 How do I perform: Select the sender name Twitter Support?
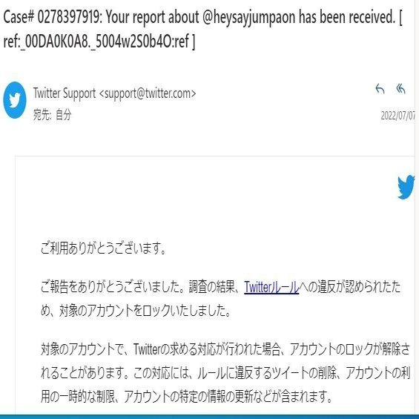65,93
